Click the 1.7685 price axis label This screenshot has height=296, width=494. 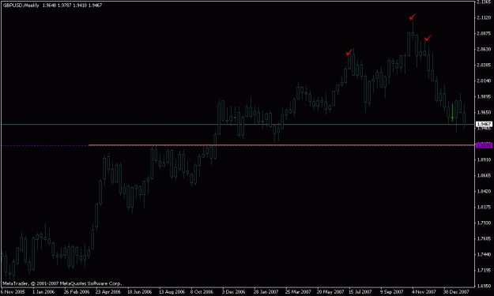point(484,238)
